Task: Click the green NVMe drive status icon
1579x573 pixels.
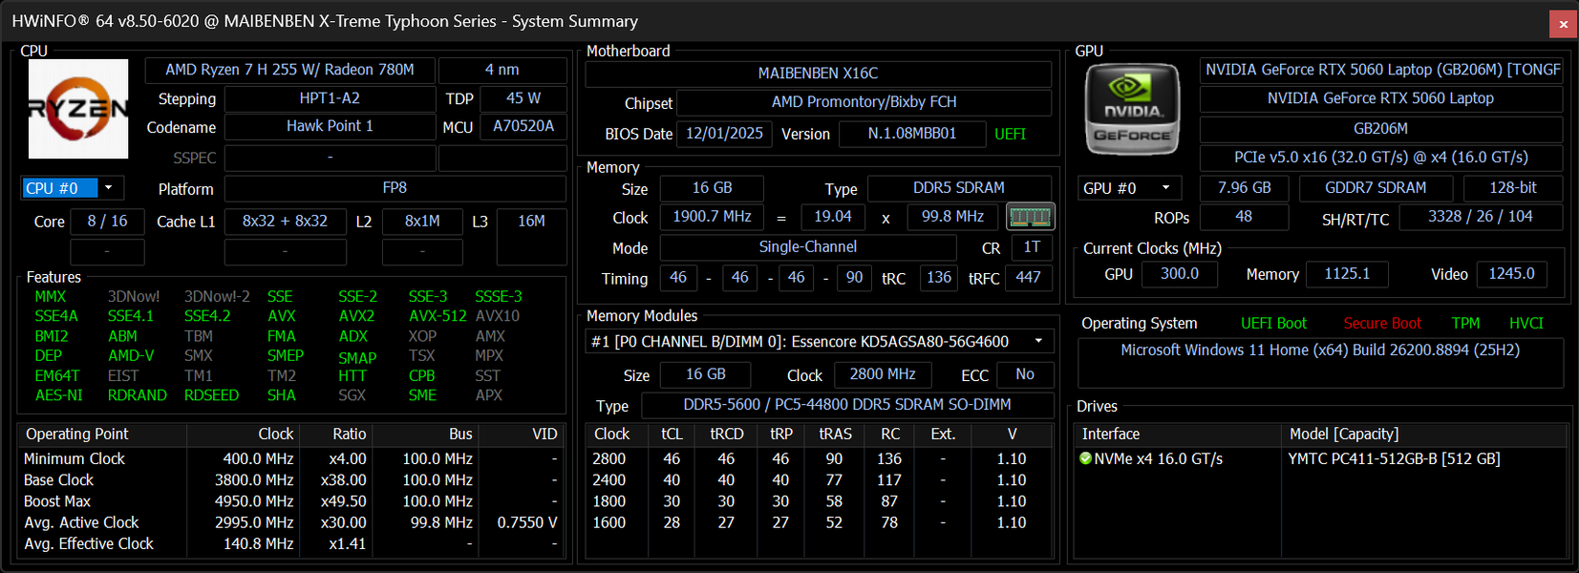Action: point(1085,458)
